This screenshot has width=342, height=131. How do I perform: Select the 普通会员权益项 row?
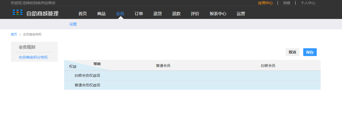tap(192, 85)
